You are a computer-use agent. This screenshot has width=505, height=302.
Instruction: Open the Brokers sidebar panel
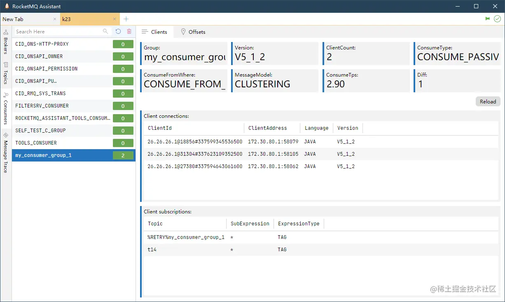click(x=6, y=42)
